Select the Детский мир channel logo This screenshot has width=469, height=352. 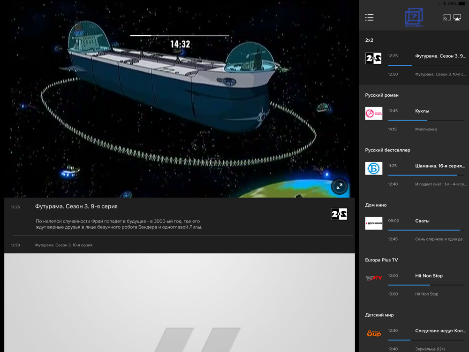(374, 333)
